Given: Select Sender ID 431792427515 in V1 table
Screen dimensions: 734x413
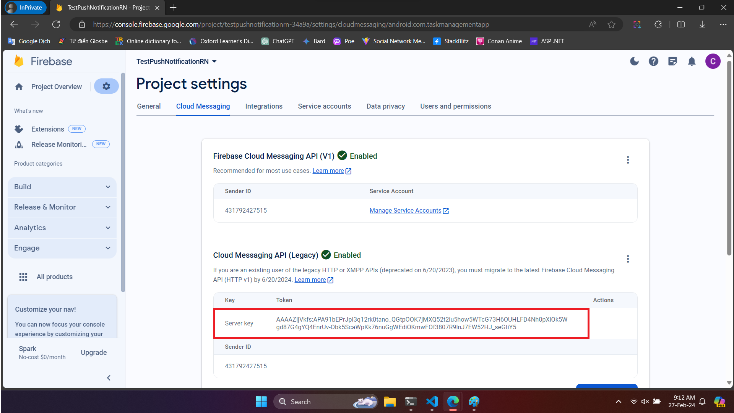Looking at the screenshot, I should pos(246,211).
